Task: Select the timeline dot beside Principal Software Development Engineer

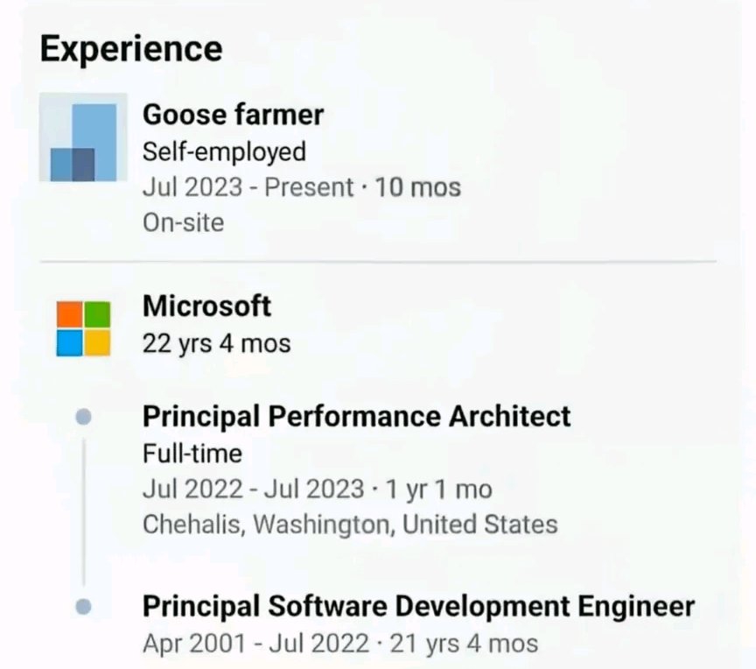Action: [84, 606]
